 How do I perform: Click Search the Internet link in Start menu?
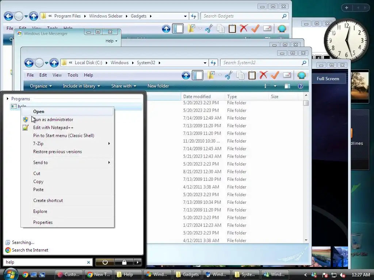[x=30, y=250]
